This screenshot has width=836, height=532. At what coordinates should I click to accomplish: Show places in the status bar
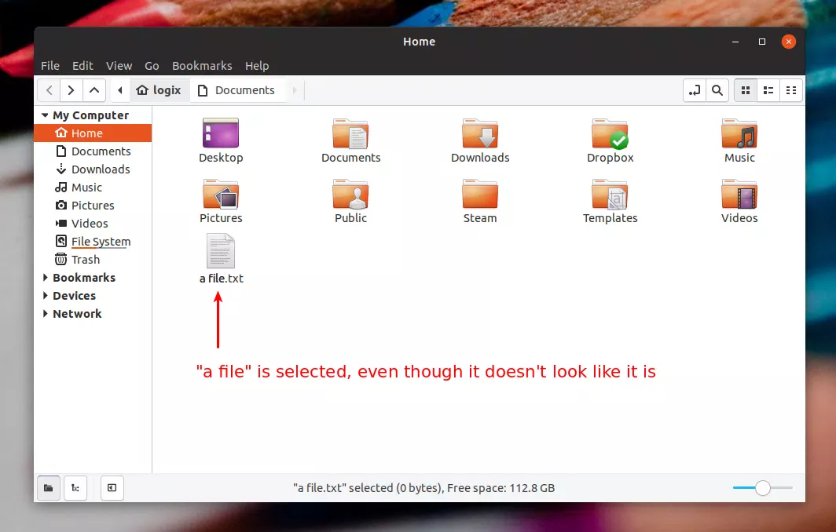[x=48, y=487]
